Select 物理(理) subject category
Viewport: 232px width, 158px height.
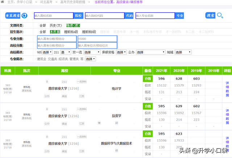(x=73, y=26)
